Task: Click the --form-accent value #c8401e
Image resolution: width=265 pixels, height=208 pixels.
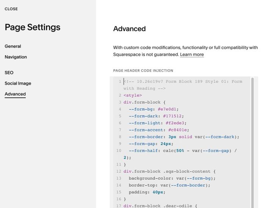Action: pyautogui.click(x=178, y=130)
